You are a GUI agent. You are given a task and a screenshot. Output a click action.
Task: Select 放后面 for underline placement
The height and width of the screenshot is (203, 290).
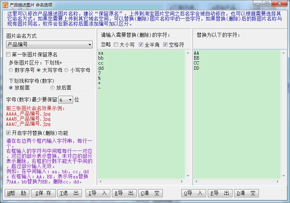click(x=52, y=88)
